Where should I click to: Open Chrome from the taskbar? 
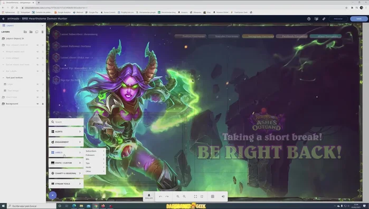click(x=96, y=206)
